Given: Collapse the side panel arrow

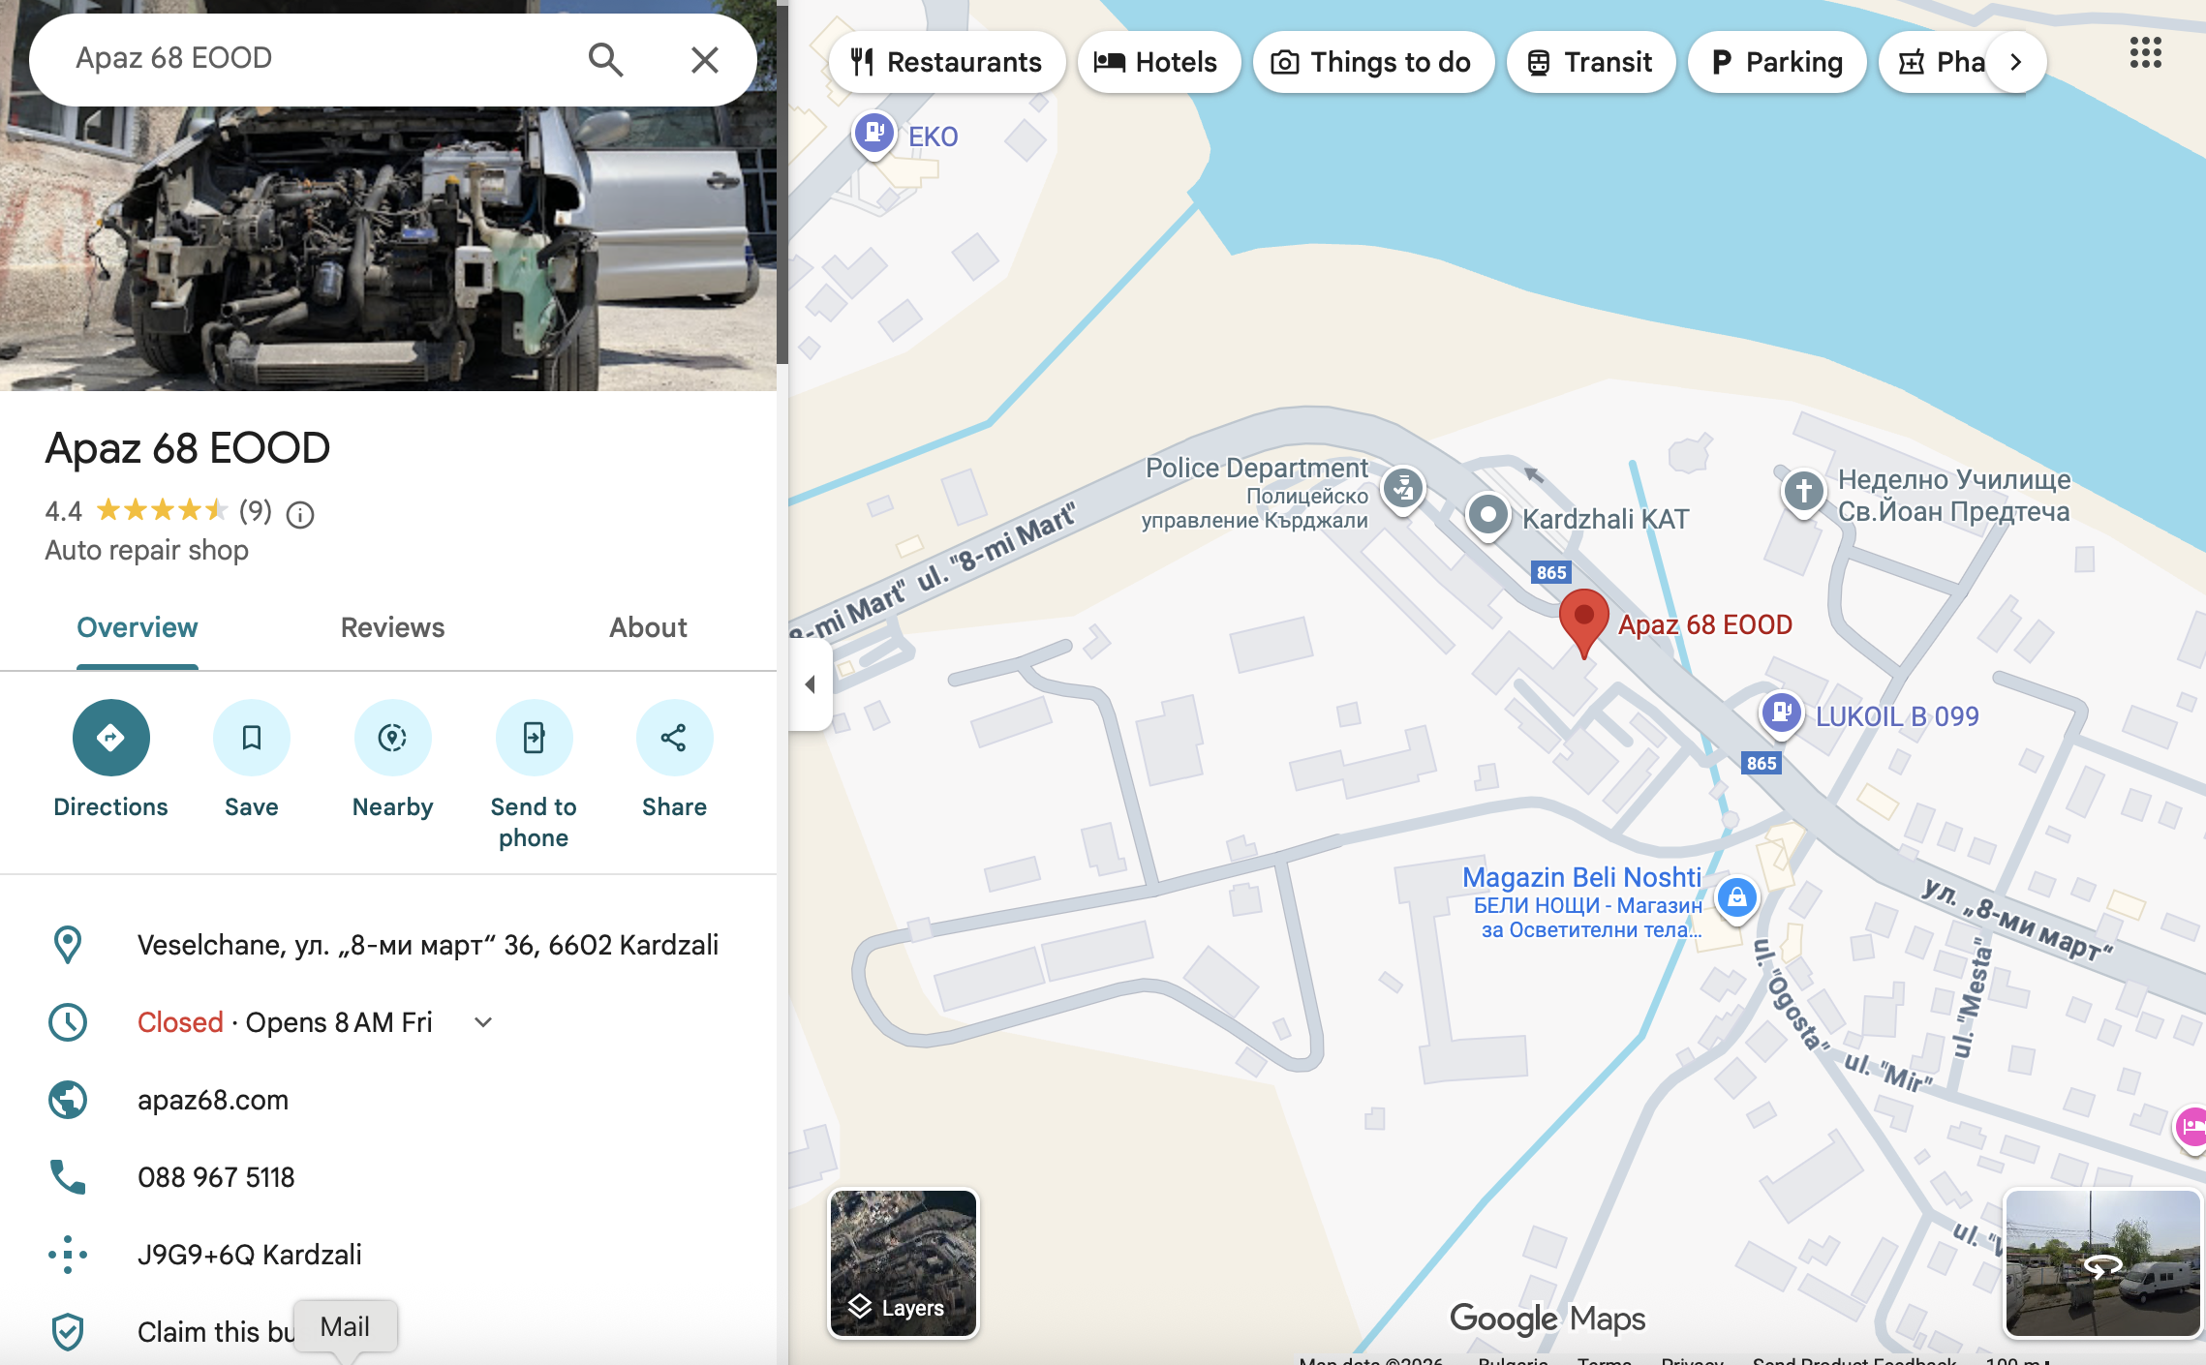Looking at the screenshot, I should pos(811,684).
